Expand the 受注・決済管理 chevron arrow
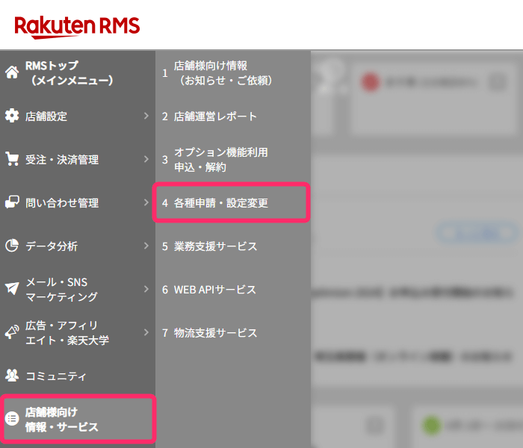Viewport: 523px width, 448px height. click(146, 159)
